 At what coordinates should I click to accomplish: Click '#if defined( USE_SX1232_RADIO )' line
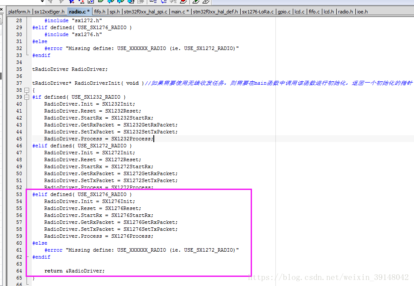tap(79, 97)
